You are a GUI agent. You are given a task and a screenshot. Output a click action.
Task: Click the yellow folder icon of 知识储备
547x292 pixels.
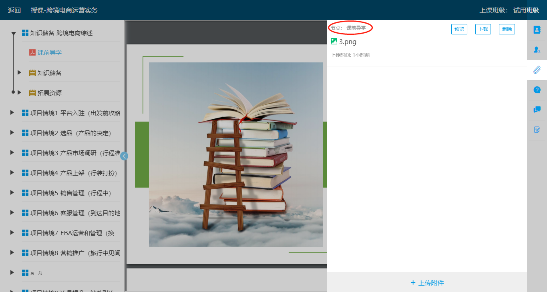pyautogui.click(x=32, y=73)
